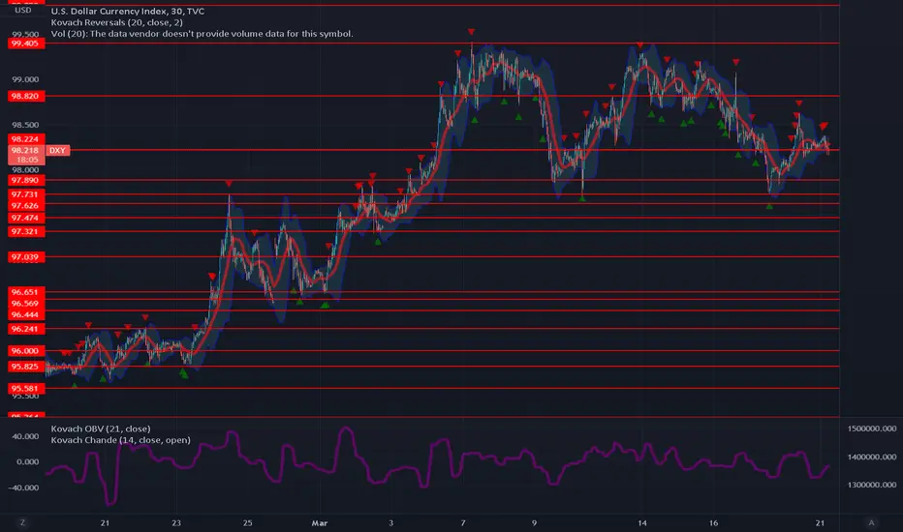This screenshot has height=532, width=903.
Task: Click the 96.569 price level label
Action: click(x=25, y=303)
